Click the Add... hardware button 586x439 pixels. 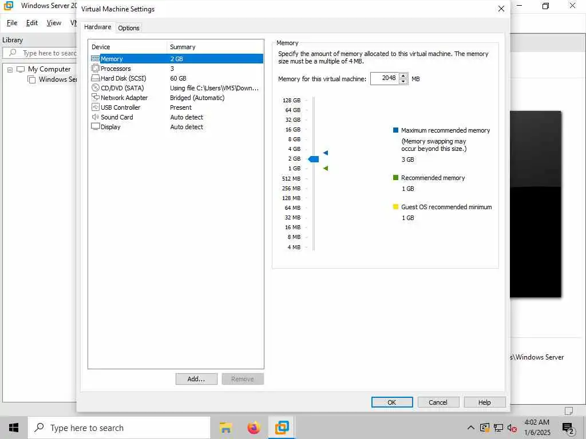coord(196,379)
